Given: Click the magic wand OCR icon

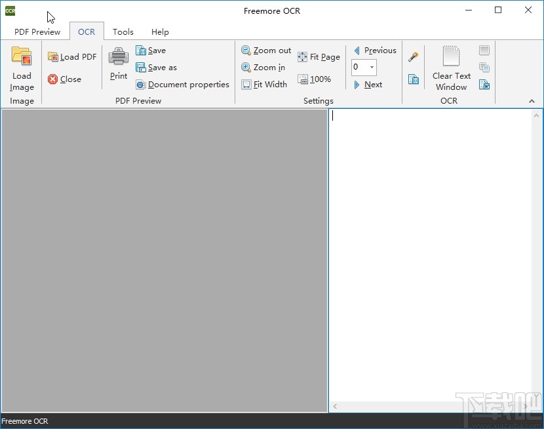Looking at the screenshot, I should click(414, 57).
